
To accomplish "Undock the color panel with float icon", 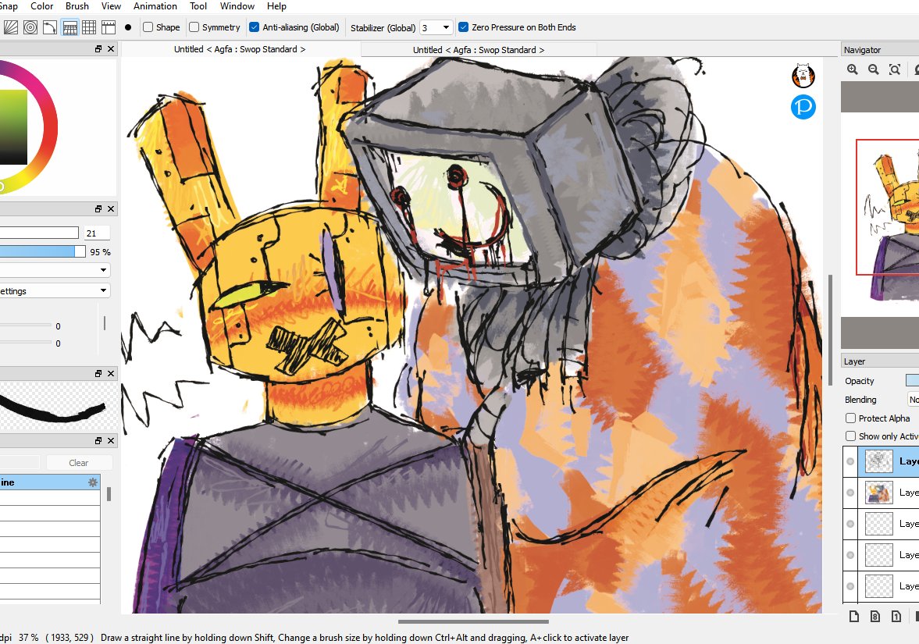I will 98,48.
